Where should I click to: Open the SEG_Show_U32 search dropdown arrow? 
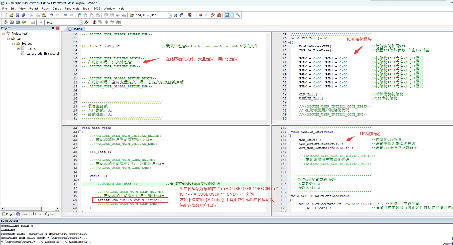pos(170,15)
